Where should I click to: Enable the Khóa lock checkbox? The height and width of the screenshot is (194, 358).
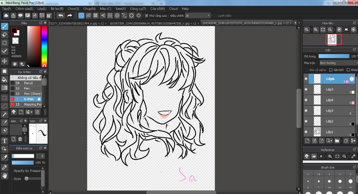[348, 70]
